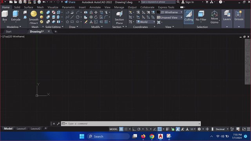Select the Spline tool in Draw panel

coord(67,17)
